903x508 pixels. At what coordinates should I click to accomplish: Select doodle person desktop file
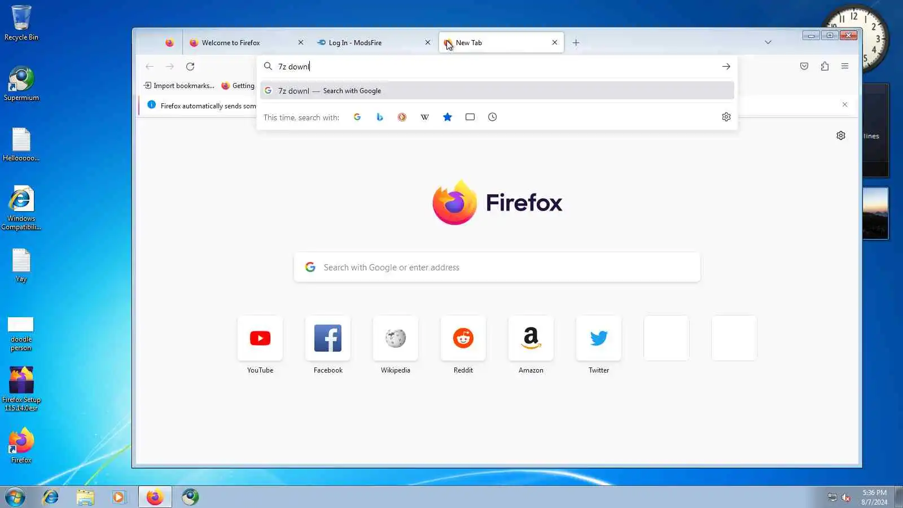coord(21,334)
